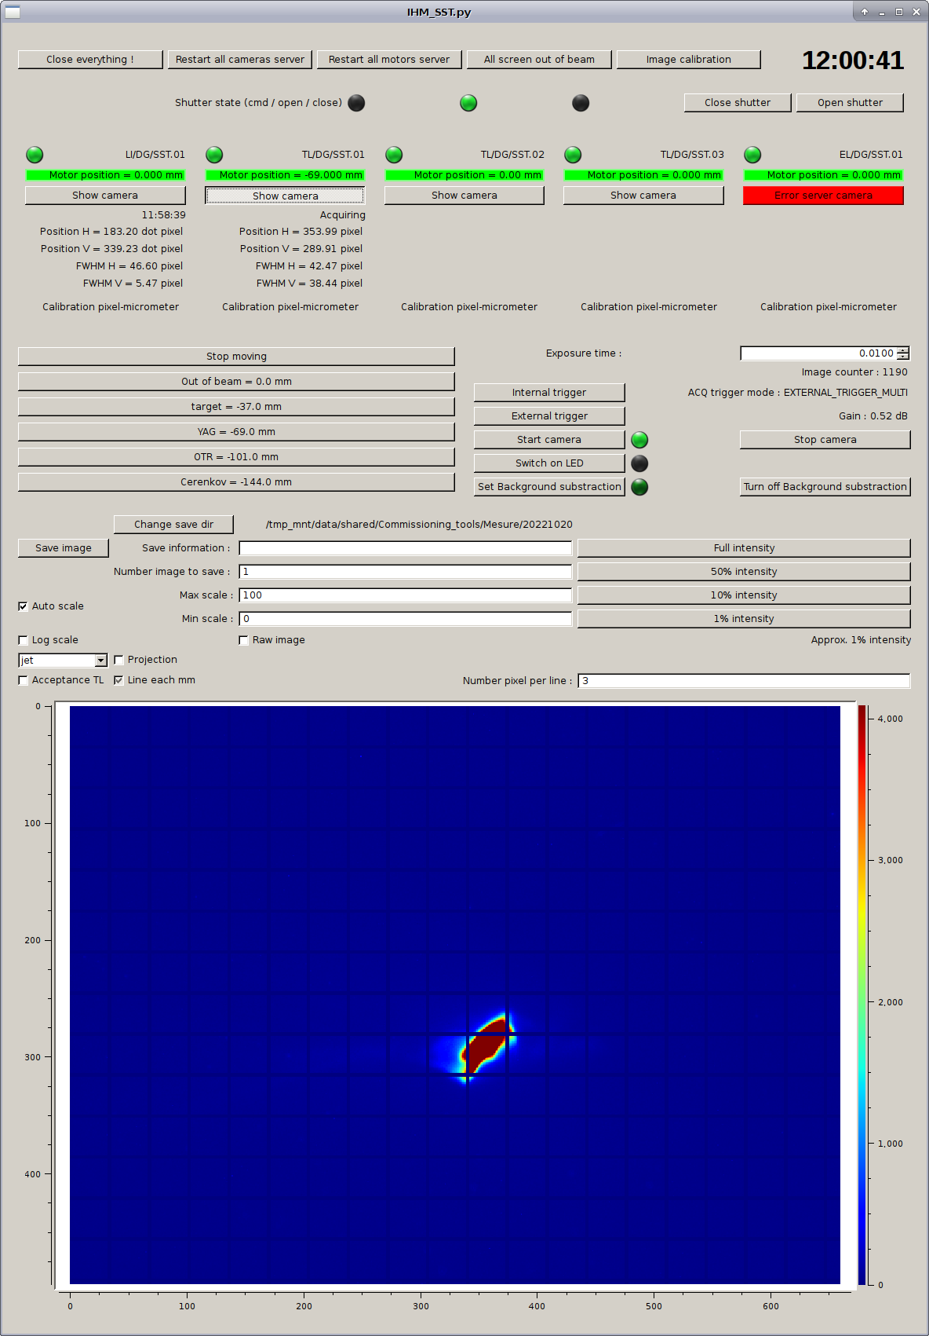The width and height of the screenshot is (929, 1336).
Task: Click the intensity color bar scale
Action: 862,995
